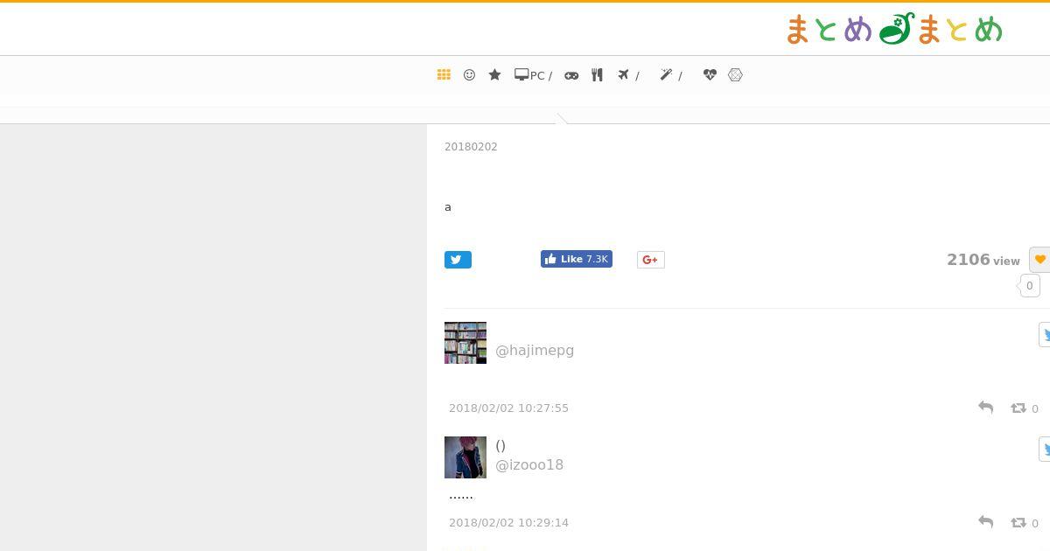
Task: Open timestamp 2018/02/02 10:27:55
Action: click(508, 408)
